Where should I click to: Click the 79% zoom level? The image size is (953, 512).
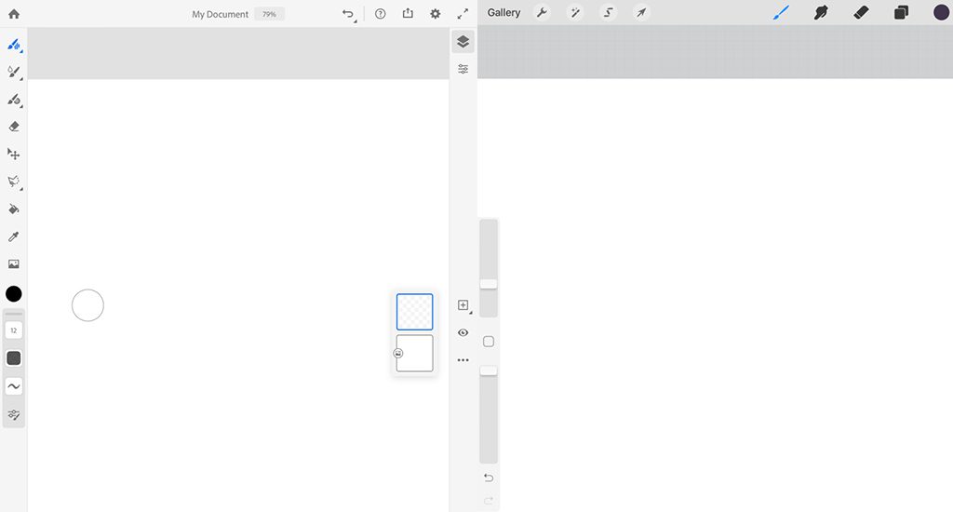pyautogui.click(x=269, y=14)
